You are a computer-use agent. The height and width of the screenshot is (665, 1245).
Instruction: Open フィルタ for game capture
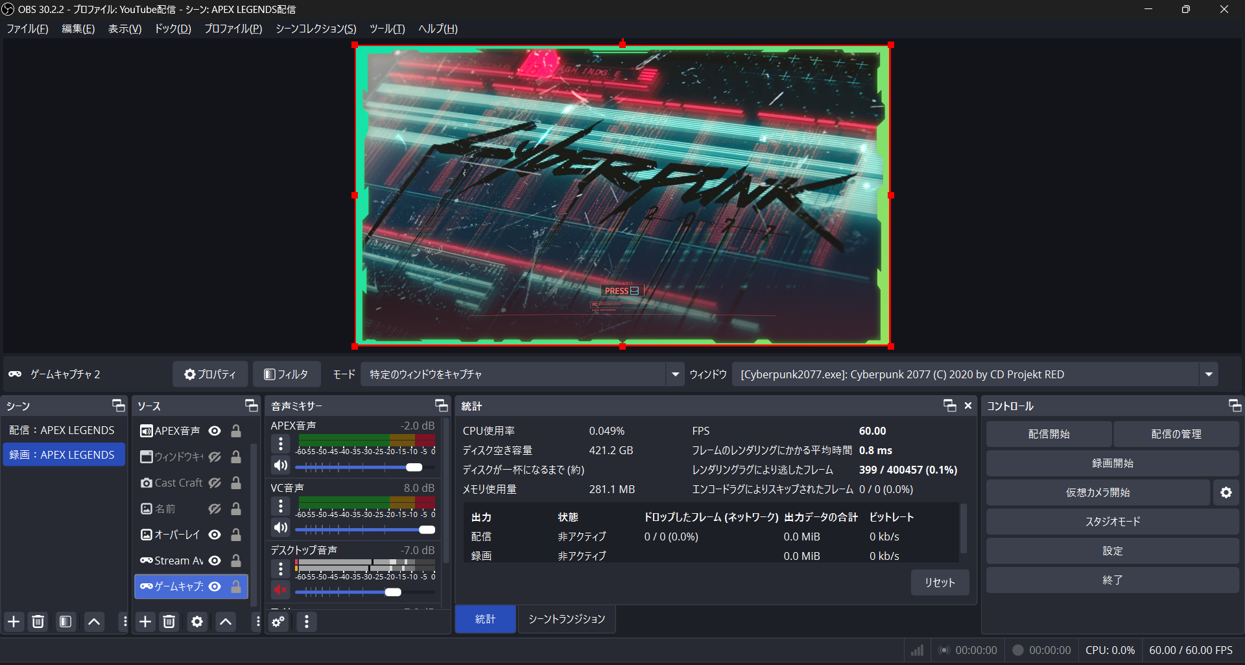[286, 374]
